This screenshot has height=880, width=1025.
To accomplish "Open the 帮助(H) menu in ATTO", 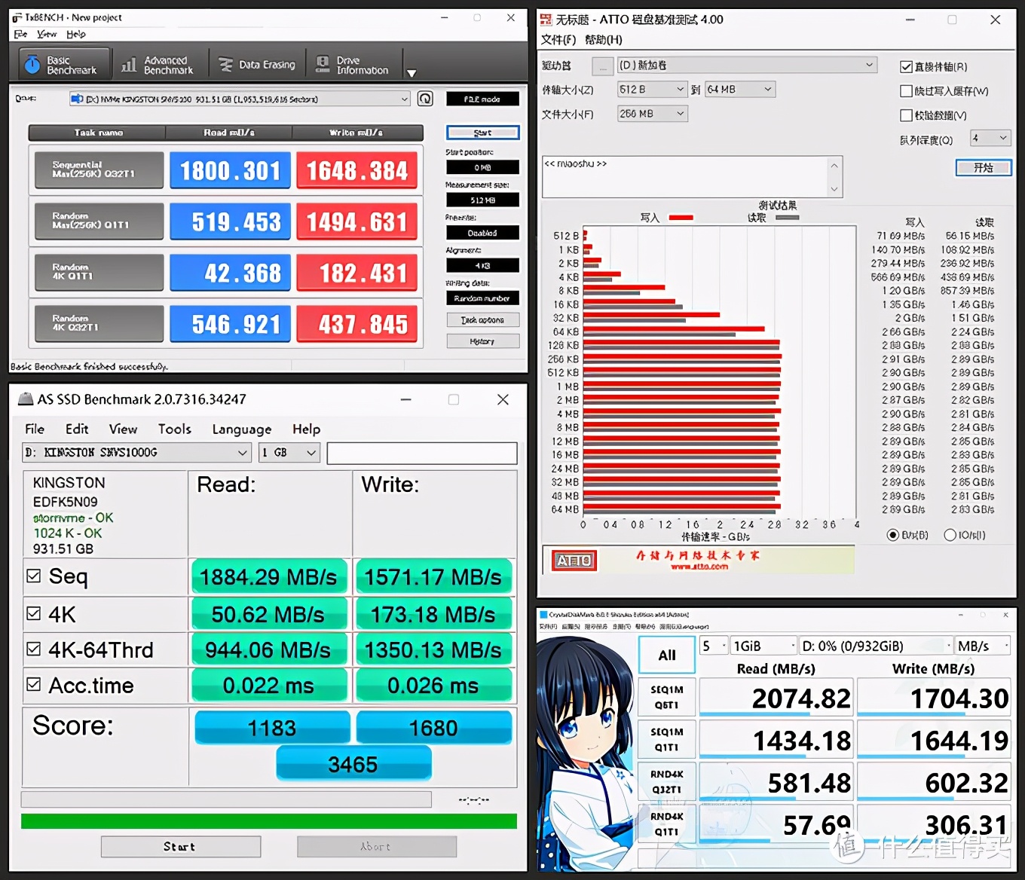I will pos(604,40).
